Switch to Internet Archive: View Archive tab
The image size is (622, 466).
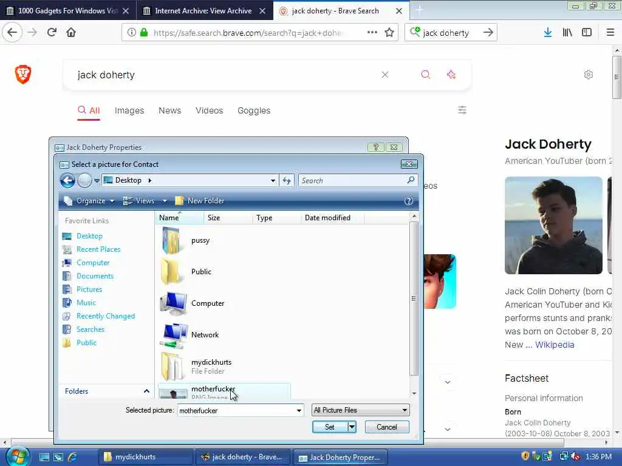(205, 11)
